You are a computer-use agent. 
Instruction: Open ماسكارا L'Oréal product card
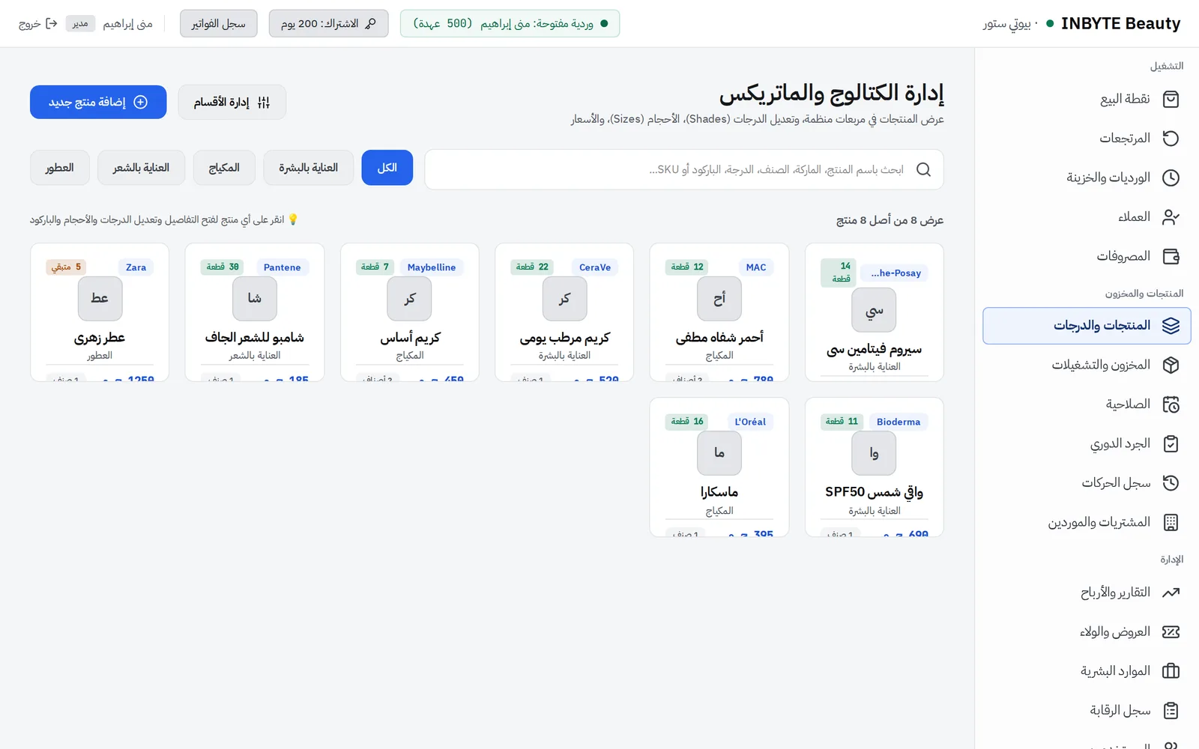(719, 467)
